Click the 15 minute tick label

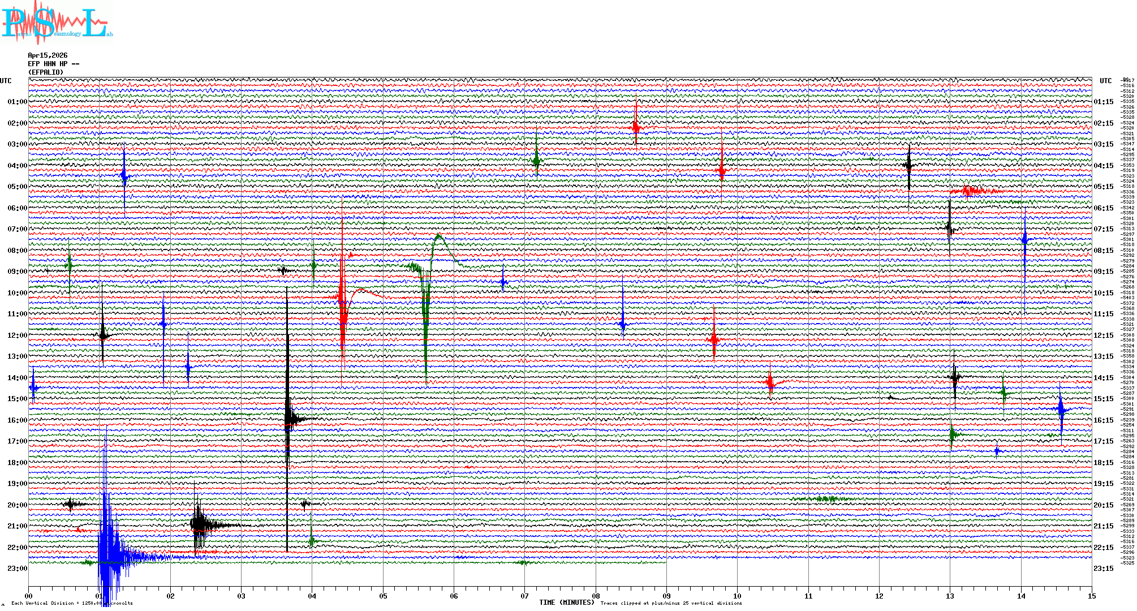[1091, 596]
